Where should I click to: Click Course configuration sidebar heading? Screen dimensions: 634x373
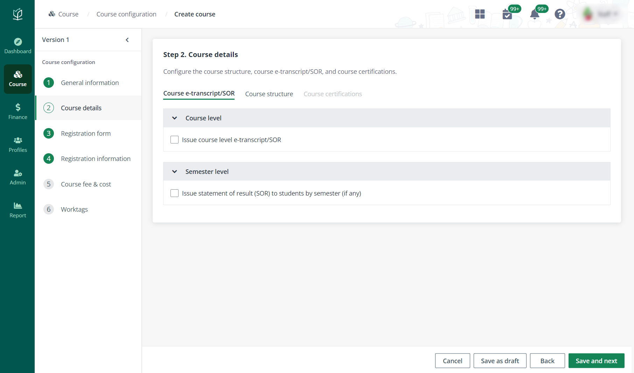[69, 62]
